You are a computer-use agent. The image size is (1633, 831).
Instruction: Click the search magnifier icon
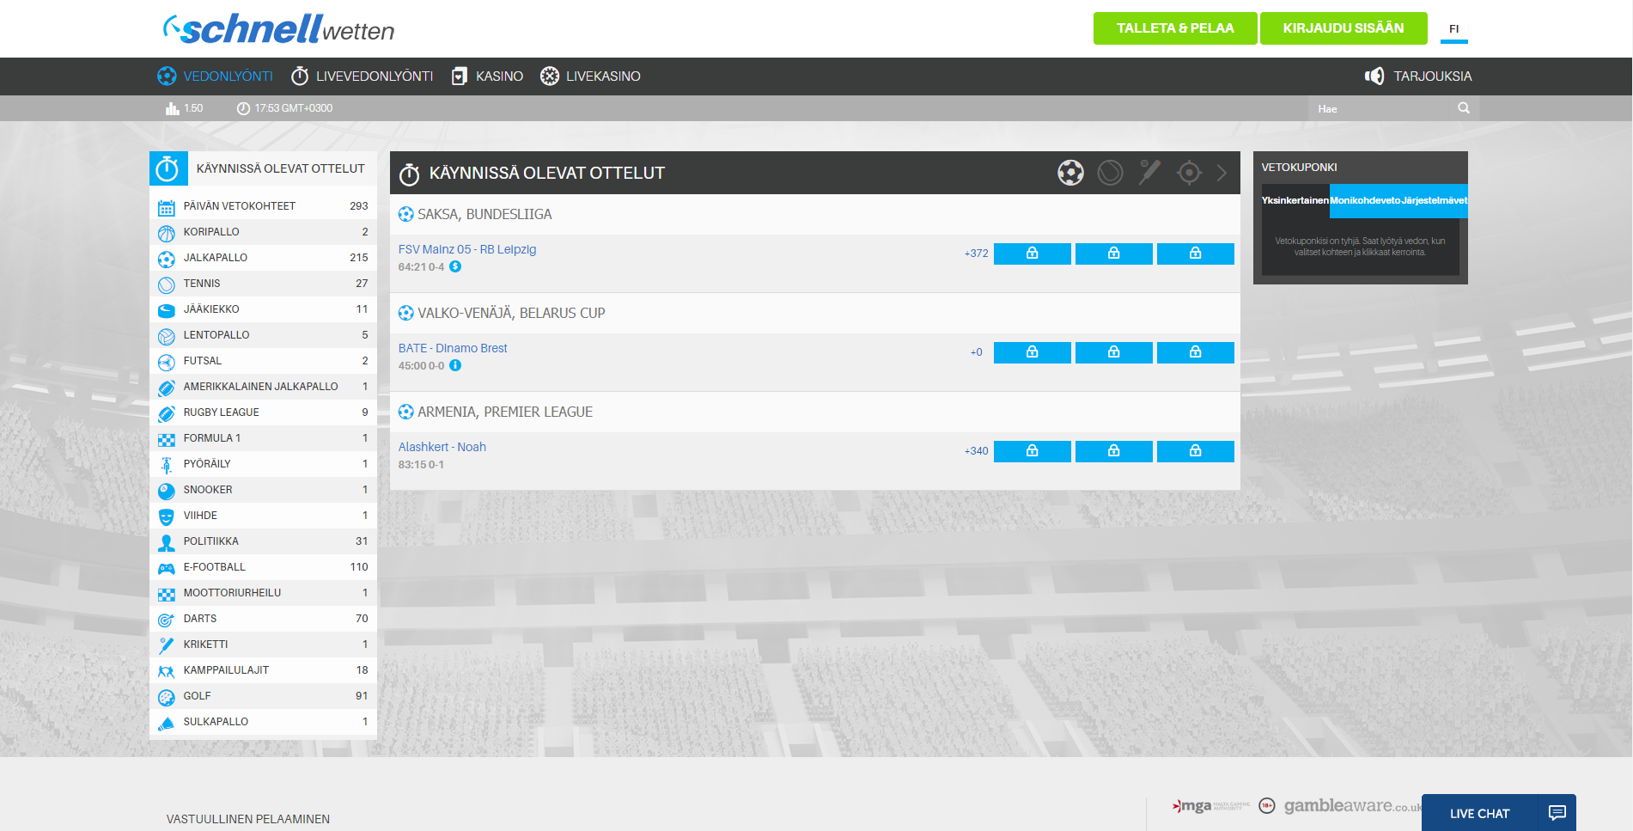[1464, 108]
